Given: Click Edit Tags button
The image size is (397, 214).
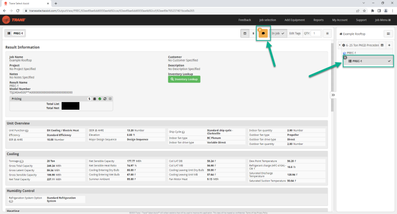Looking at the screenshot, I should tap(295, 33).
